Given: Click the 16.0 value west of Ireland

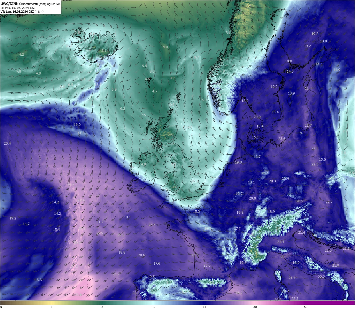Looking at the screenshot, I should coord(77,125).
